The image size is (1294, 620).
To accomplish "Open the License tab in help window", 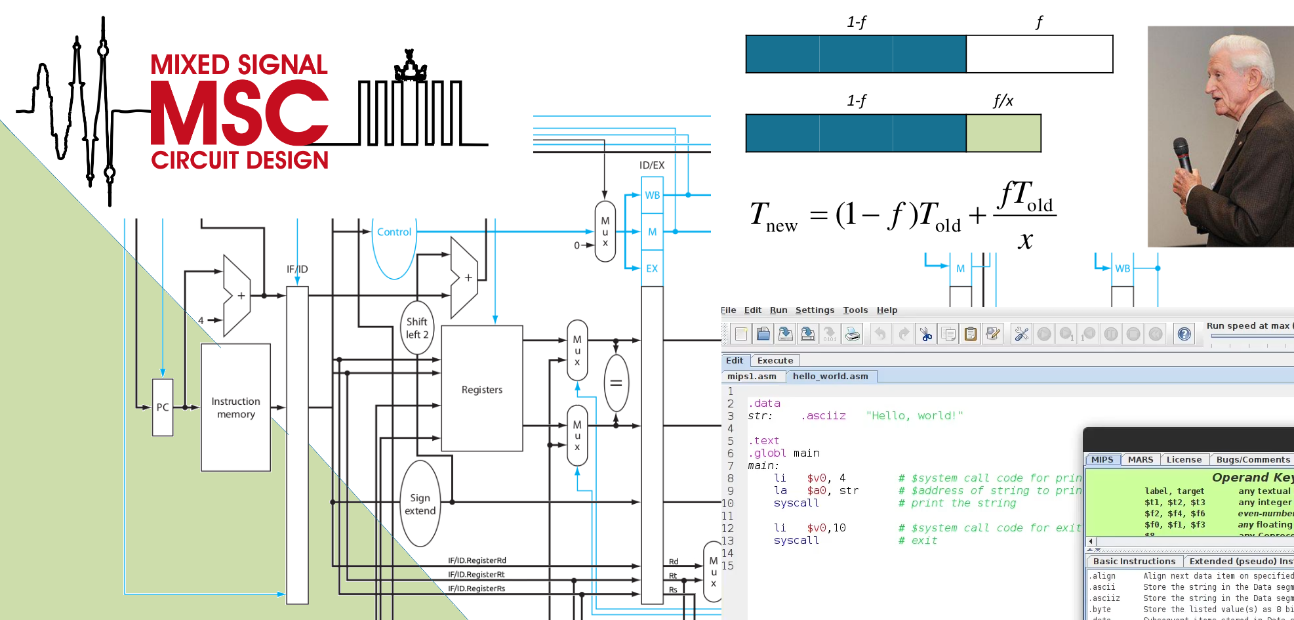I will (1184, 459).
